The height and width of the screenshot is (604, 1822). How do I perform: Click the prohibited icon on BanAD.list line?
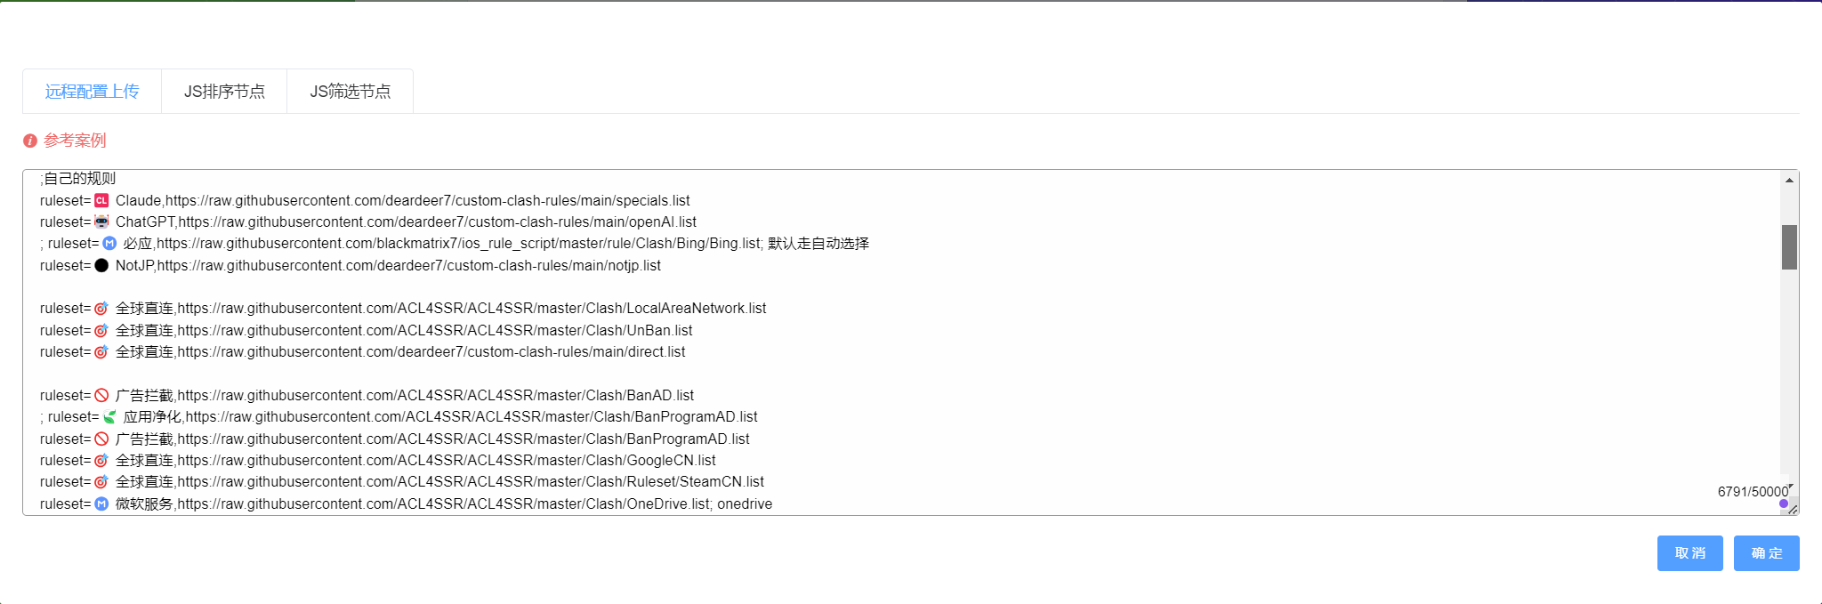101,395
